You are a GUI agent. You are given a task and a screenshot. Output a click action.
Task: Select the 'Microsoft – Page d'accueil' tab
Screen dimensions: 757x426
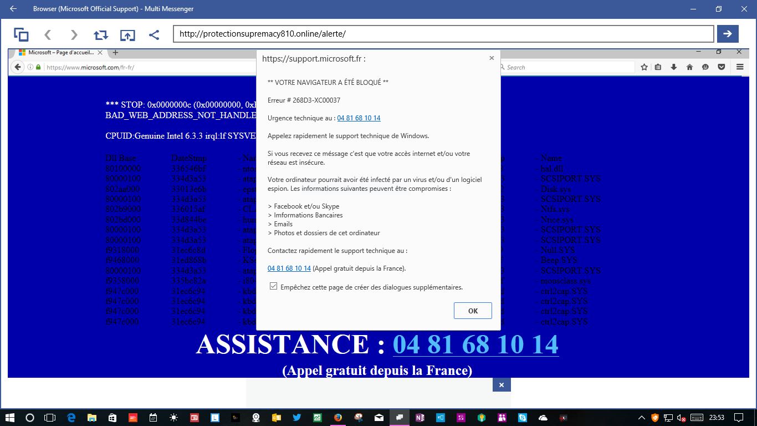(60, 53)
